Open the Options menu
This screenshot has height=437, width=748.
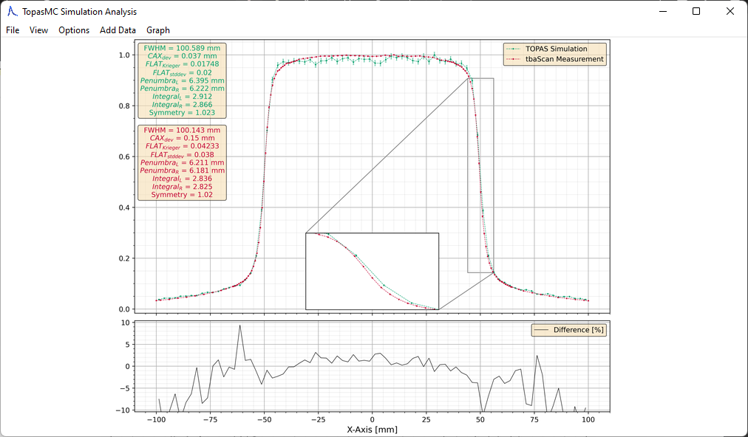pos(74,30)
